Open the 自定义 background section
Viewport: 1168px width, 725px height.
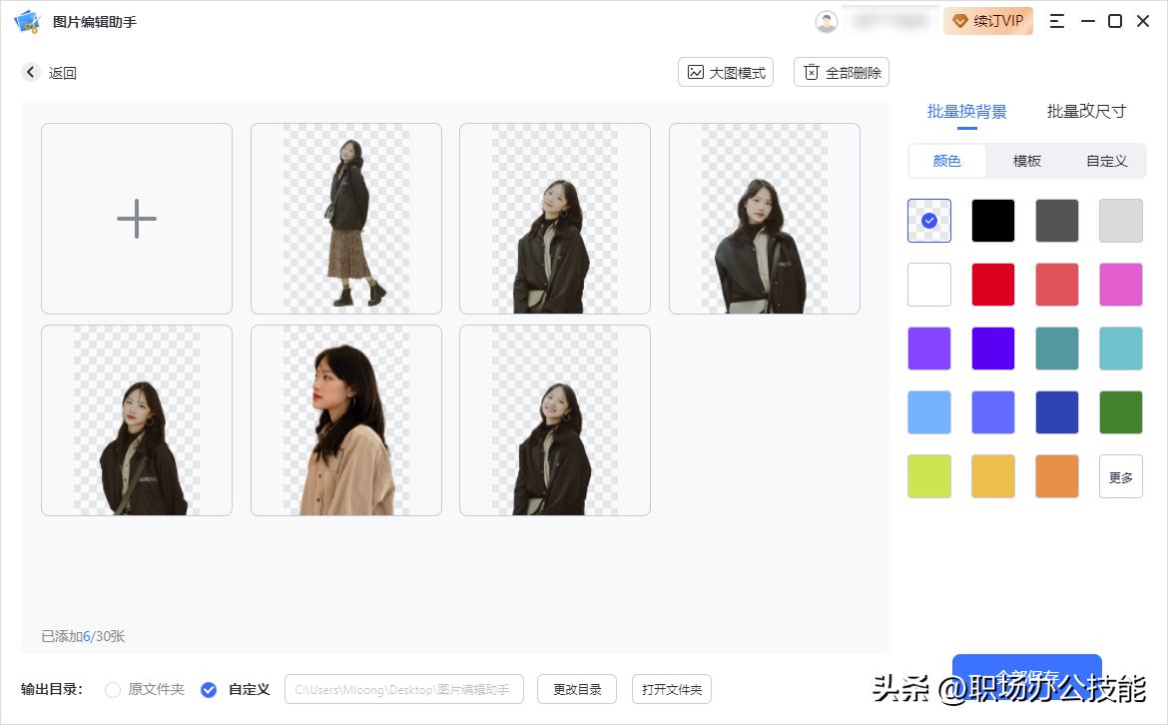click(x=1106, y=160)
